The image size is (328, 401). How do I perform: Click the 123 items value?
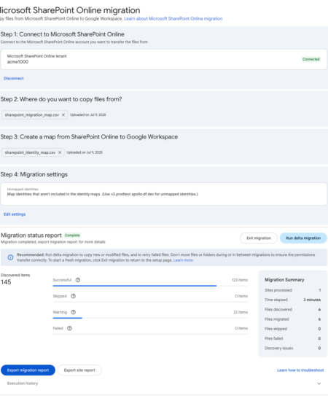[x=240, y=280]
